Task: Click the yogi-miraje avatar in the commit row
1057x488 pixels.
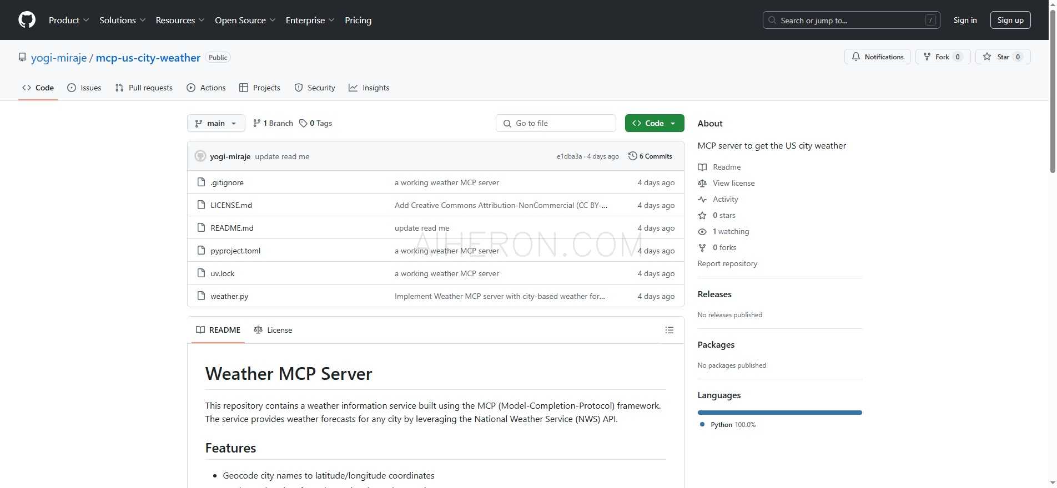Action: coord(200,156)
